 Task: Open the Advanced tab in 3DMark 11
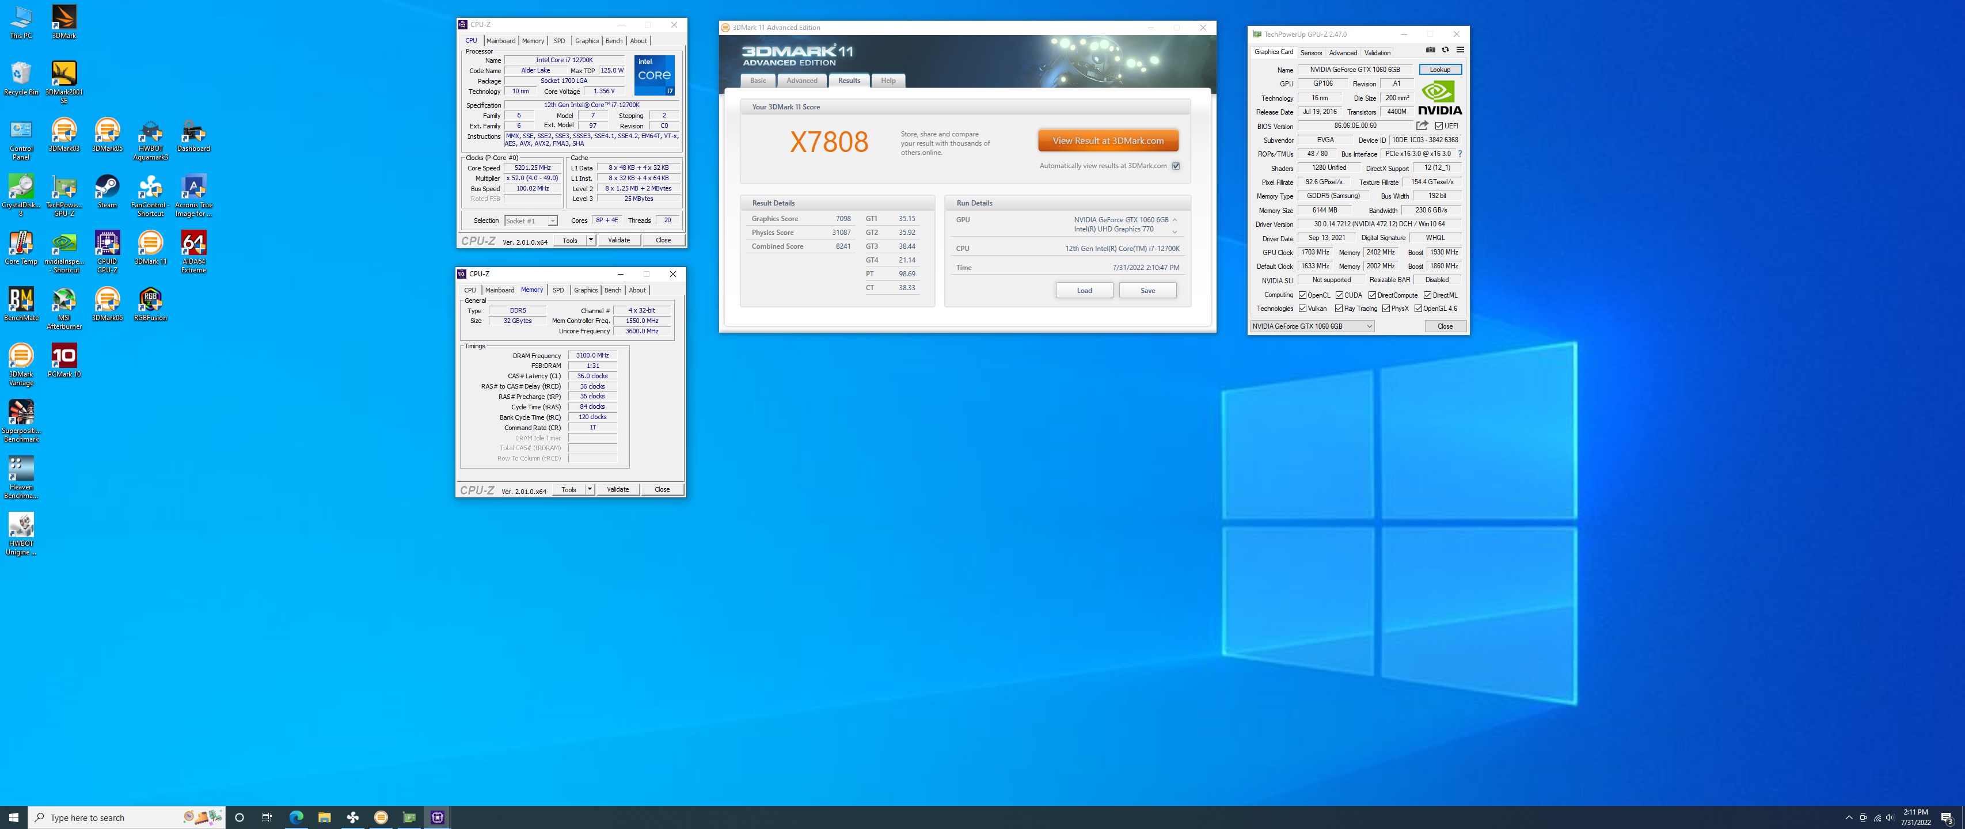coord(801,81)
